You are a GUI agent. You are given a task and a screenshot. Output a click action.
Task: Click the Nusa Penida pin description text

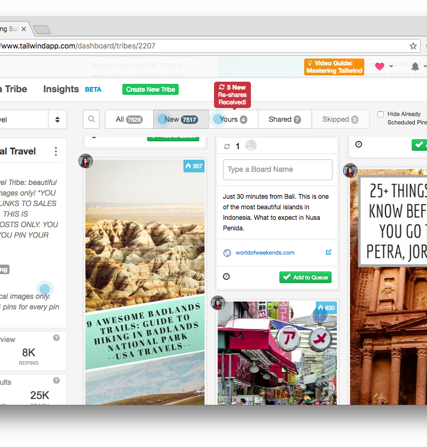point(276,212)
